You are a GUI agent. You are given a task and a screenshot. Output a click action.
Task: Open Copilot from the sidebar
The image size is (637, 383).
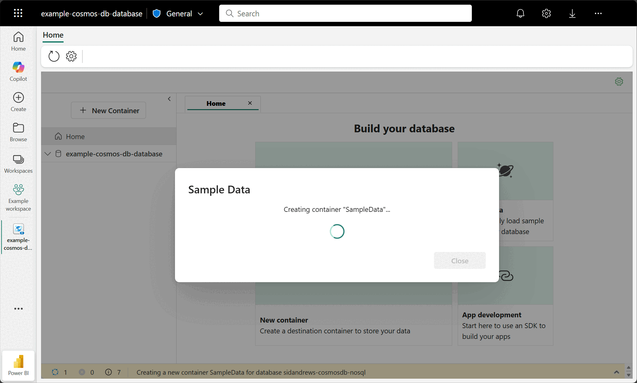(x=18, y=72)
